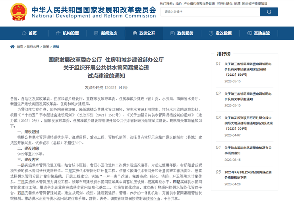Image resolution: width=294 pixels, height=202 pixels.
Task: Open the 互动交流 navigation tab
Action: (259, 33)
